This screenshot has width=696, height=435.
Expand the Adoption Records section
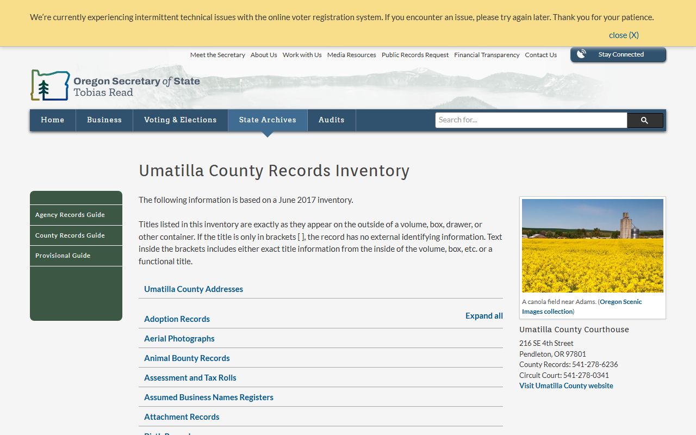[177, 319]
